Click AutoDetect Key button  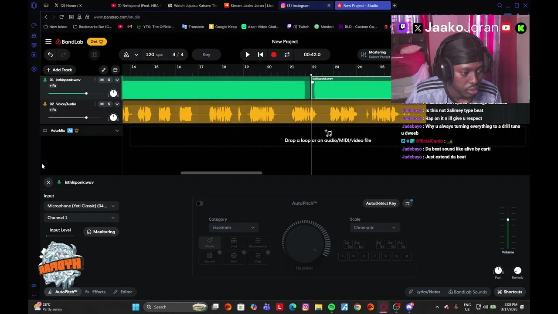click(x=381, y=203)
